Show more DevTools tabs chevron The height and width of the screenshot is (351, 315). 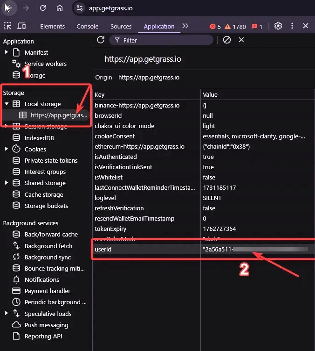(185, 26)
